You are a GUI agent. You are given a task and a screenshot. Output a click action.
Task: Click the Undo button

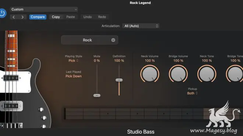[88, 17]
